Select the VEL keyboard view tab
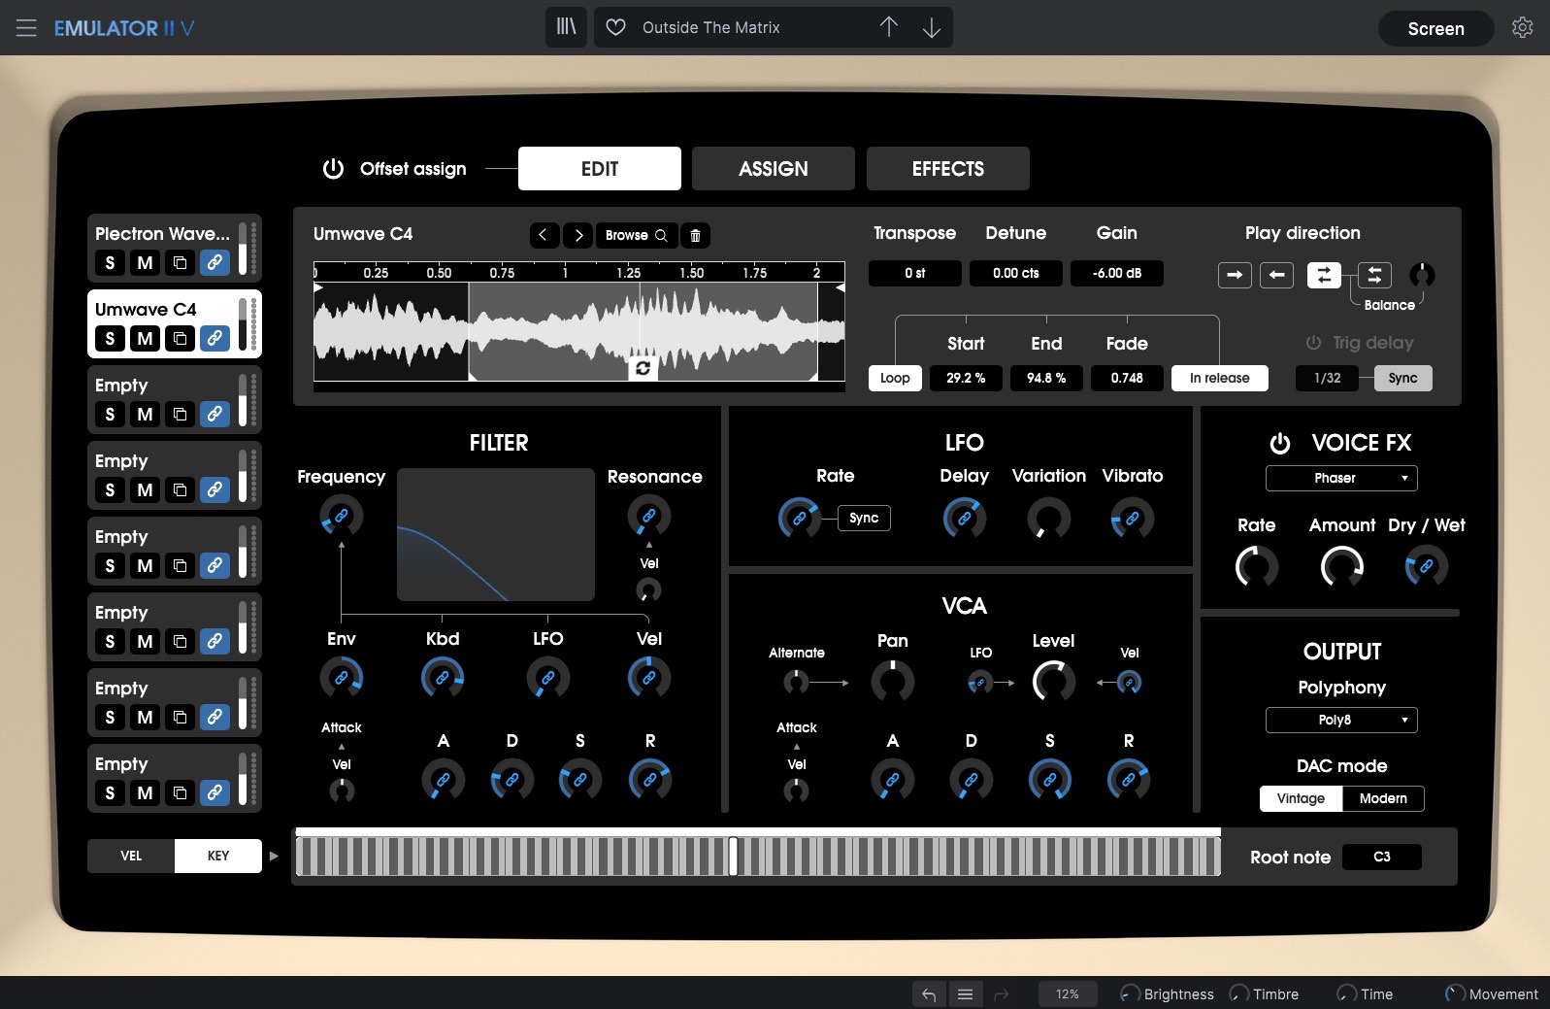1550x1009 pixels. pyautogui.click(x=131, y=856)
